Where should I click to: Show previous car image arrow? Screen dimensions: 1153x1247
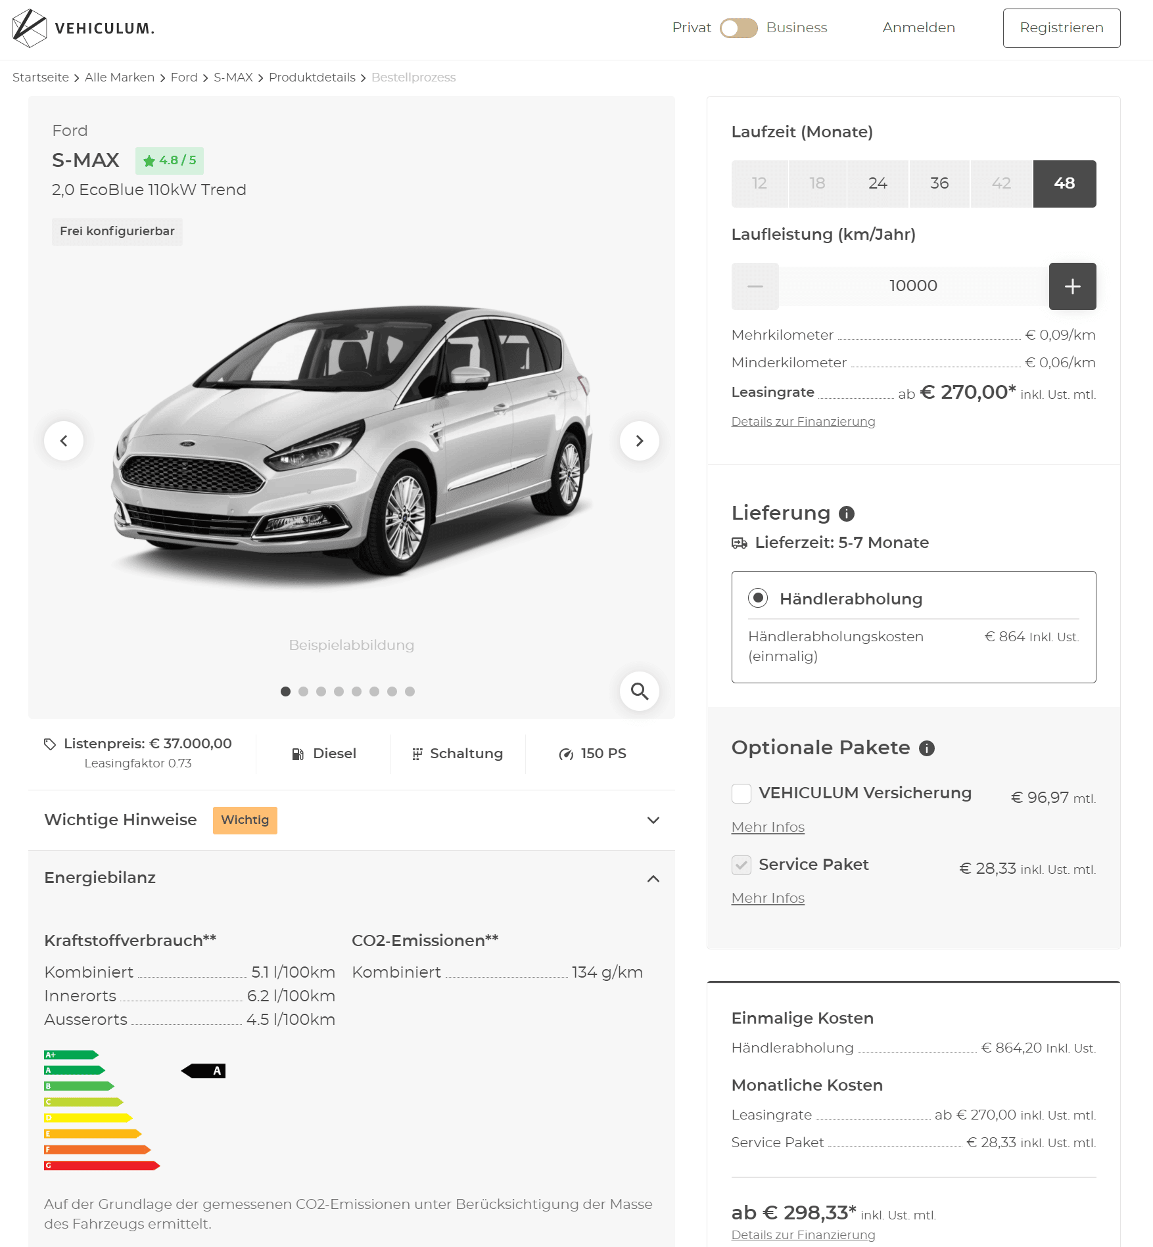coord(64,441)
